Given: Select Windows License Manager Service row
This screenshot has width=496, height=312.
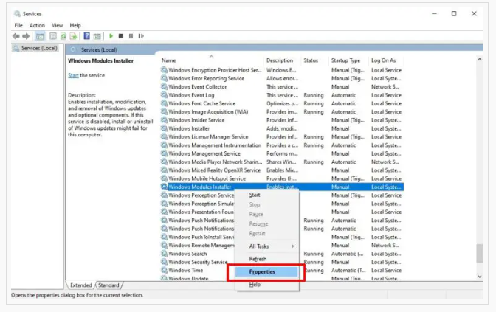Looking at the screenshot, I should pos(282,137).
